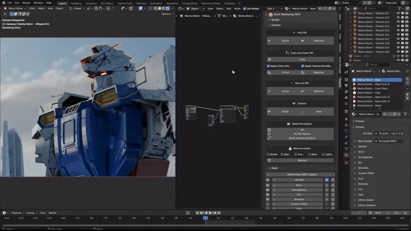Select Mecha Robot - Eyes Glass material

pos(377,89)
